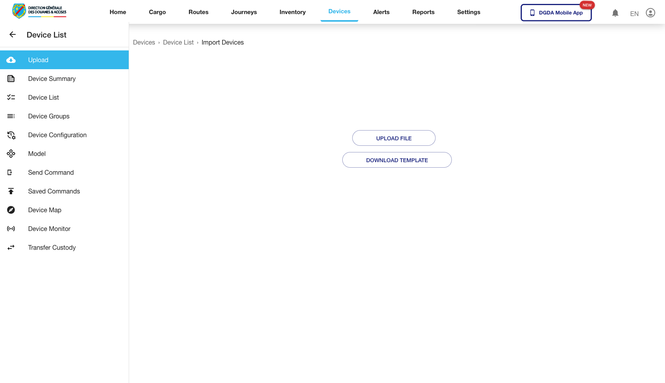This screenshot has height=383, width=665.
Task: Go to the Journeys tab
Action: 244,12
